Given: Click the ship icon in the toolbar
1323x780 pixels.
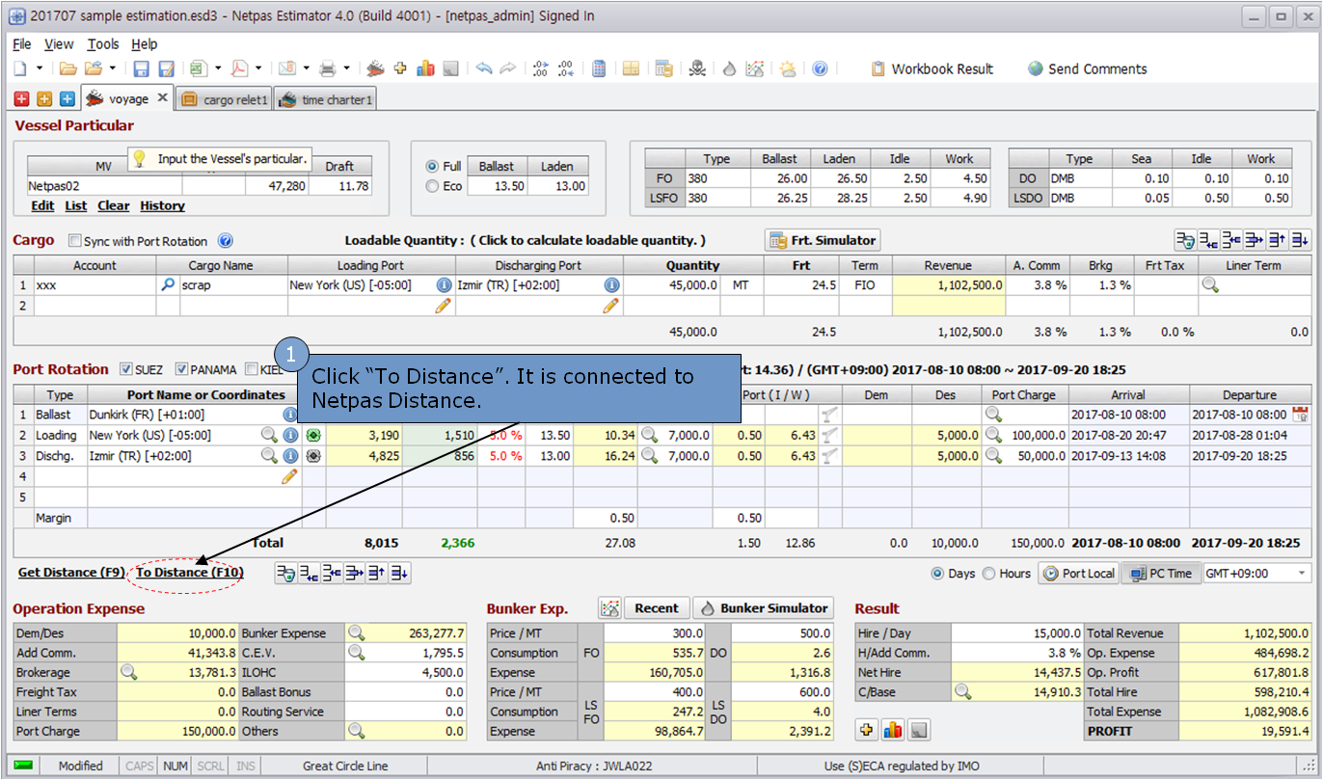Looking at the screenshot, I should tap(375, 68).
